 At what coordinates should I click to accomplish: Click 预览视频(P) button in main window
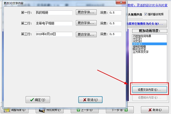point(50,110)
